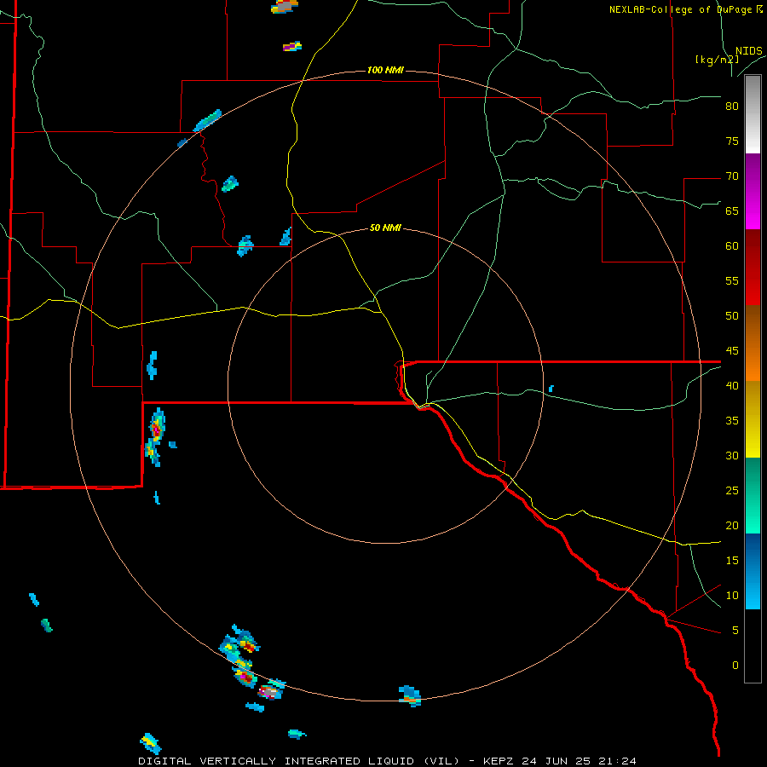Click the NIDS label above the color scale

point(749,51)
